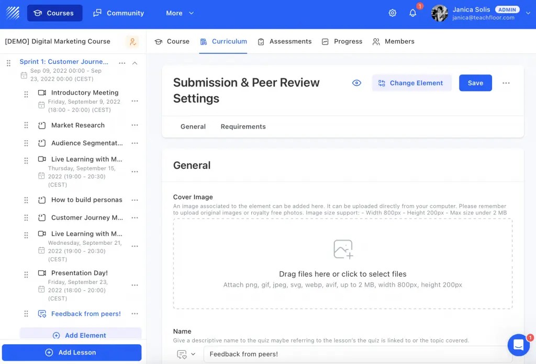This screenshot has height=364, width=536.
Task: Select the Curriculum tab
Action: pyautogui.click(x=223, y=41)
